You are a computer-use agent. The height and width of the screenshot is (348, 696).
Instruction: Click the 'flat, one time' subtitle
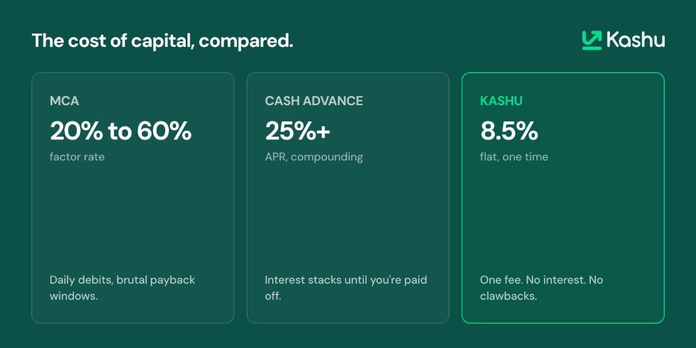coord(514,157)
